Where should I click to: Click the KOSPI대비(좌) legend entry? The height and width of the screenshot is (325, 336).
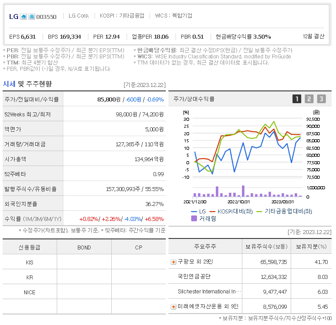231,212
